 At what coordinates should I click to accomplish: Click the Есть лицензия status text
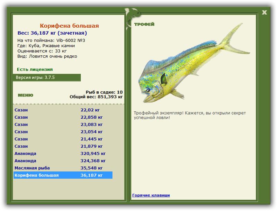pos(35,69)
